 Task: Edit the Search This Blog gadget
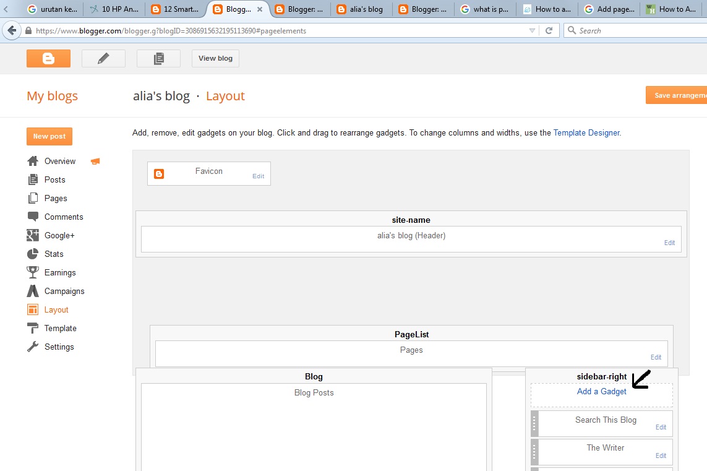click(x=661, y=427)
